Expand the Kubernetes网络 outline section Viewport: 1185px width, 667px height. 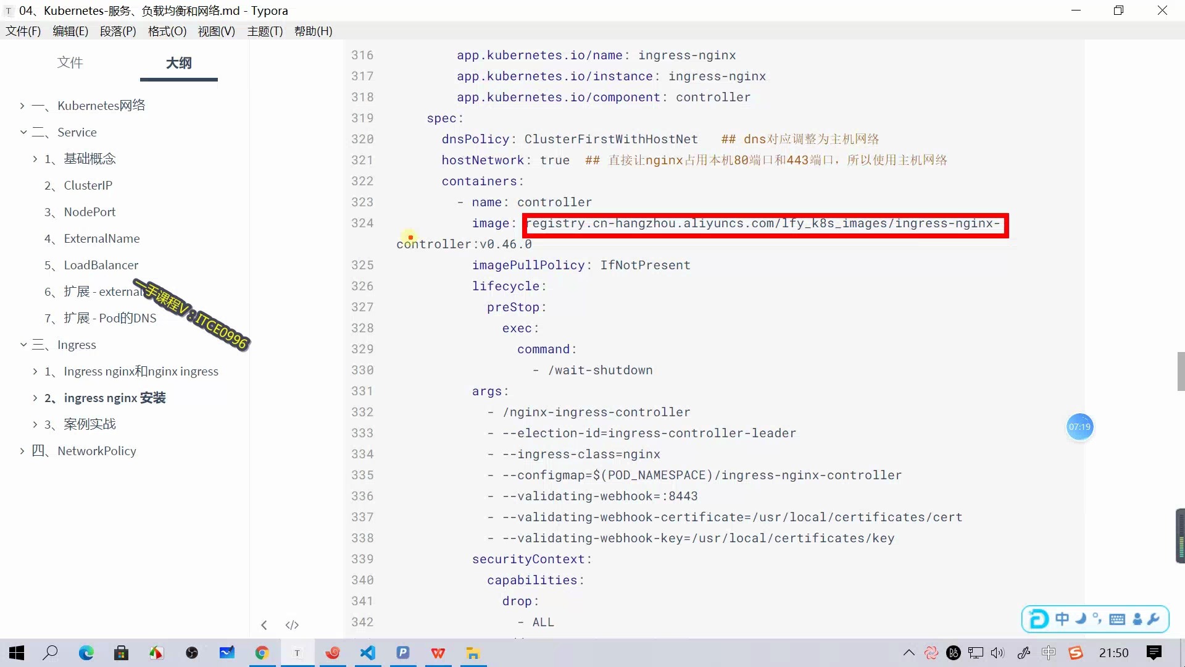(22, 106)
